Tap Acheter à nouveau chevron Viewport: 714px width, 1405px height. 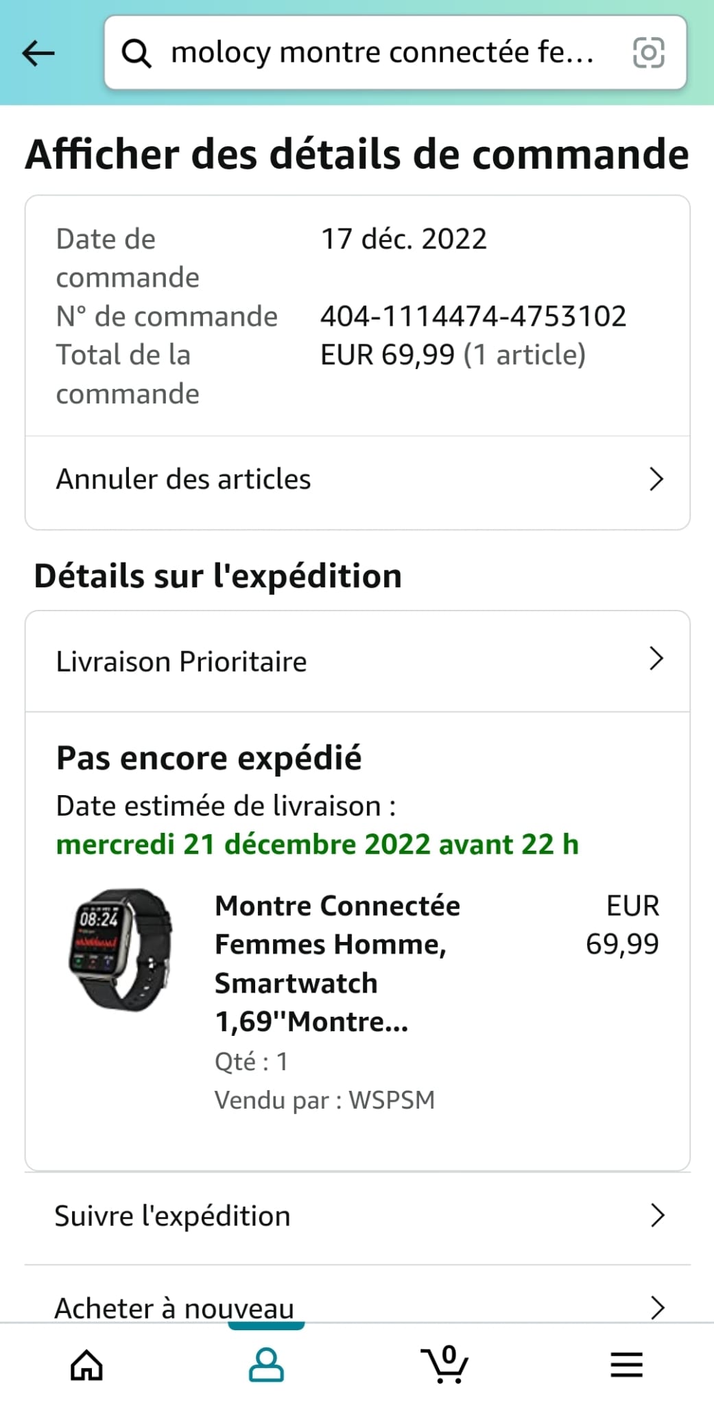pyautogui.click(x=657, y=1308)
